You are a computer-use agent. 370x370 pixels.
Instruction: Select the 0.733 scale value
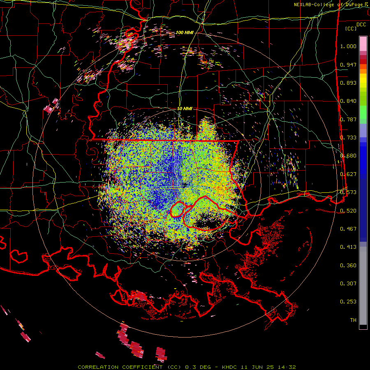(348, 138)
